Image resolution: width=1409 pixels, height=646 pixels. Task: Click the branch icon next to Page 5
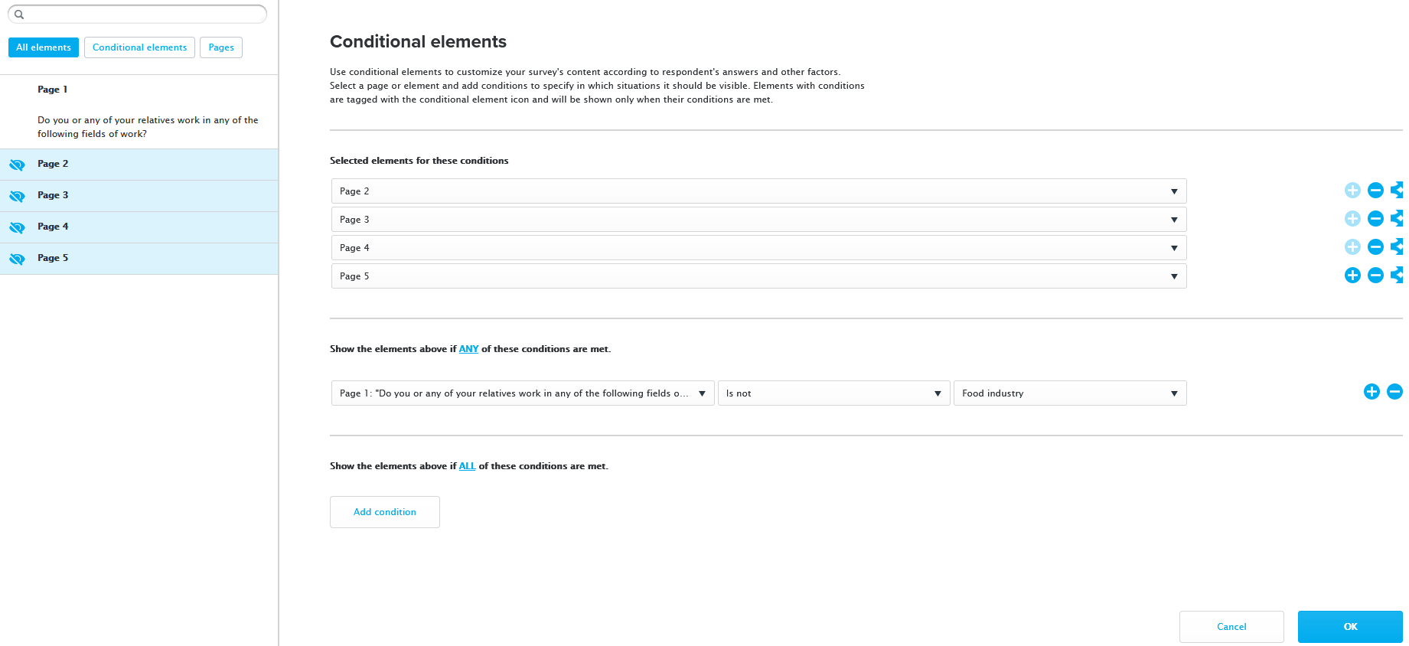1397,276
